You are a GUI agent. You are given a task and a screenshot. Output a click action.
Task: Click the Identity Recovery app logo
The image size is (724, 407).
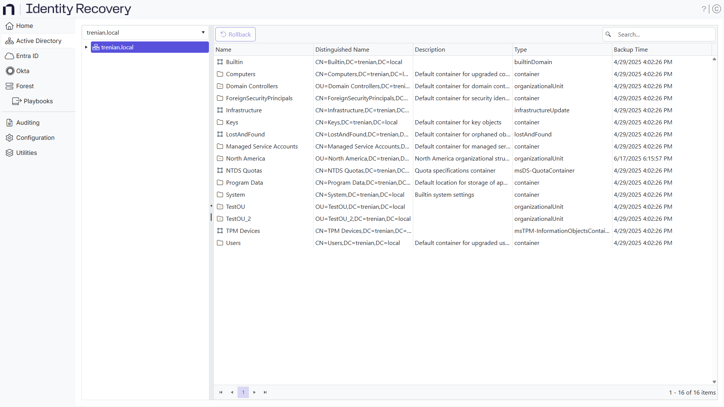(8, 9)
